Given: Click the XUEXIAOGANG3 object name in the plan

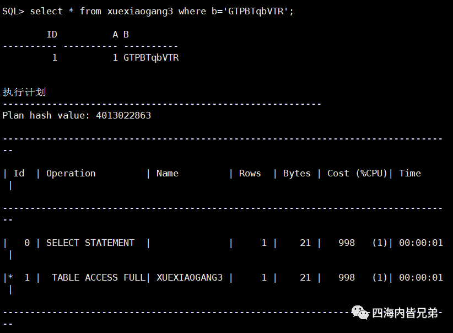Looking at the screenshot, I should [x=190, y=277].
